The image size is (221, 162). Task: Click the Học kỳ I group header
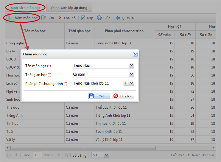[x=175, y=27]
